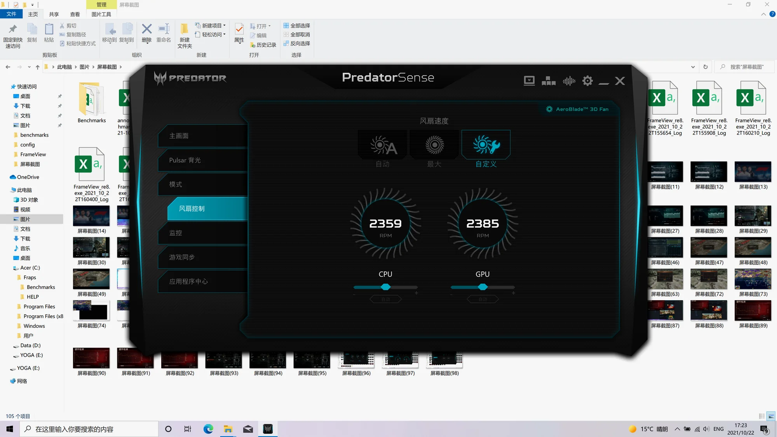The width and height of the screenshot is (777, 437).
Task: Click the Copy icon in Explorer ribbon
Action: [32, 29]
